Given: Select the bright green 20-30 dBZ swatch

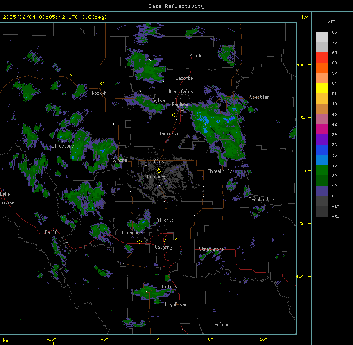Looking at the screenshot, I should point(322,170).
